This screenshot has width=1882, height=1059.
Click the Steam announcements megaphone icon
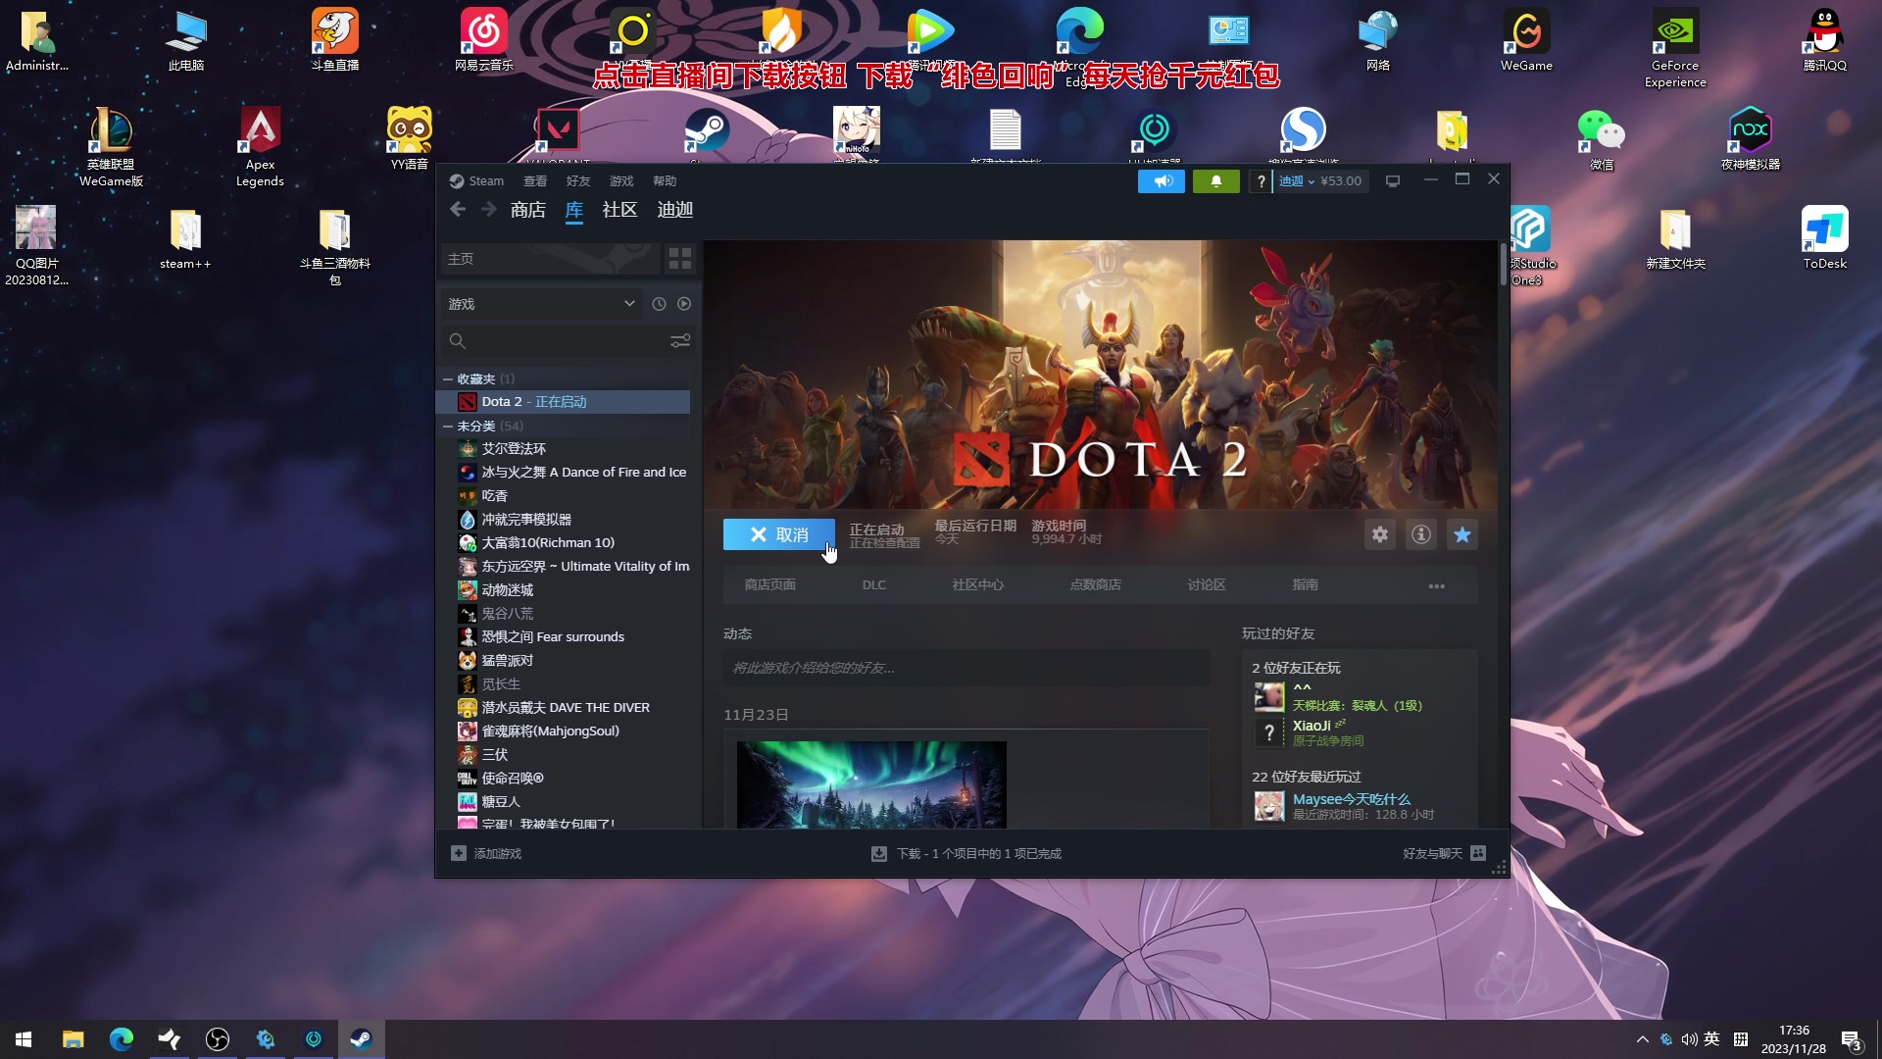(x=1162, y=181)
